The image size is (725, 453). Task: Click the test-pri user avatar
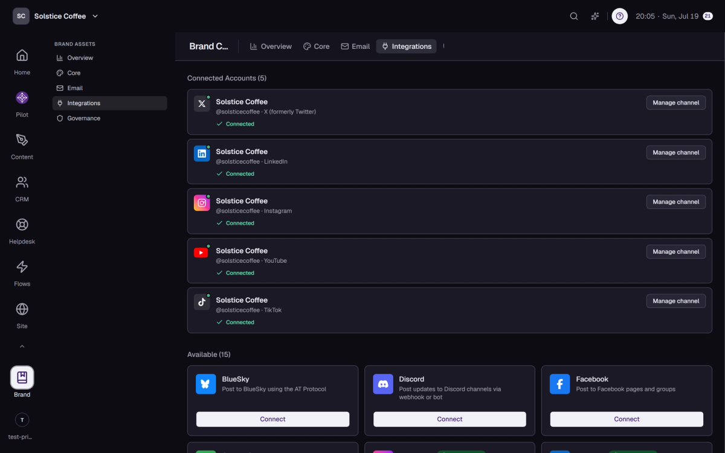[22, 420]
